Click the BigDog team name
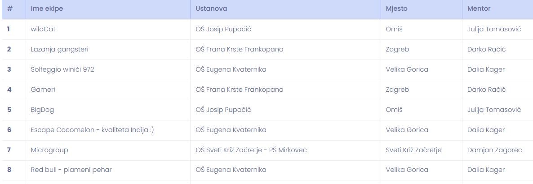Screen dimensions: 533x184 42,110
